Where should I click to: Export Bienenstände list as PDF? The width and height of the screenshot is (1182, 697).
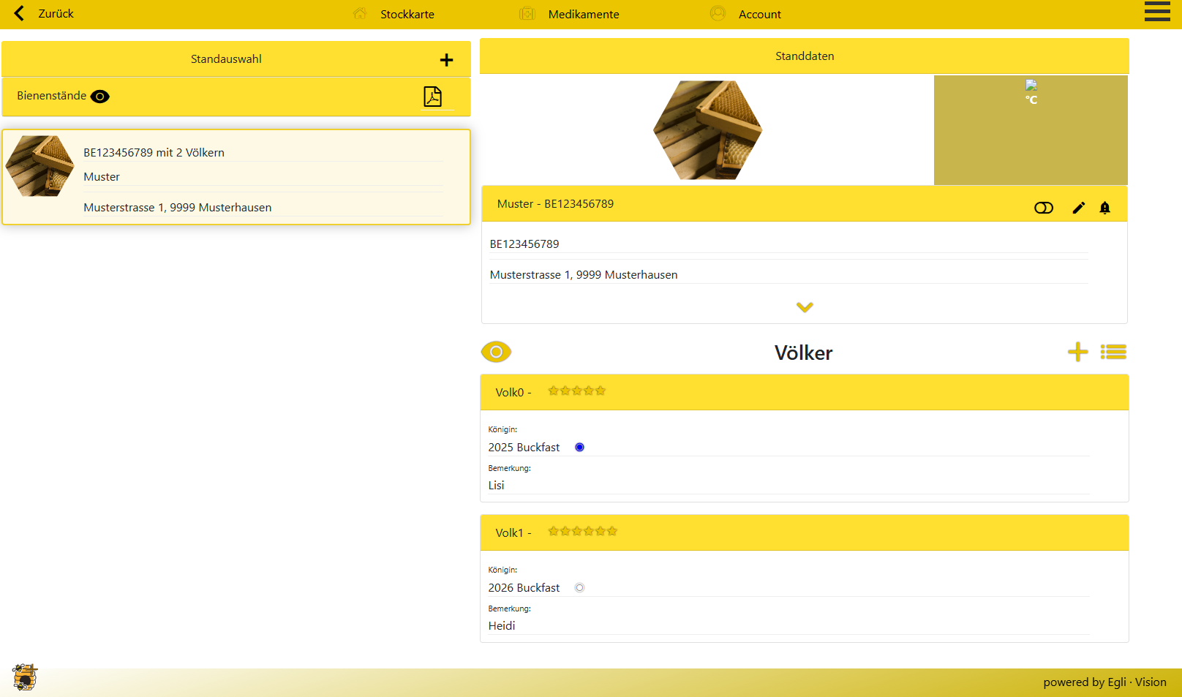point(432,97)
